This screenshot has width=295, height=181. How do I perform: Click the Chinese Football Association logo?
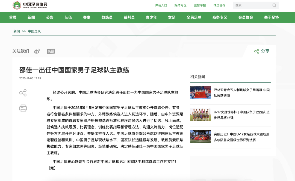tap(30, 5)
